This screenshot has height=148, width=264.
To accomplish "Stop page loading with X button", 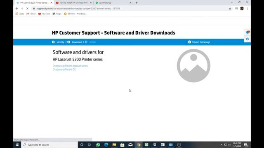I will click(x=27, y=9).
